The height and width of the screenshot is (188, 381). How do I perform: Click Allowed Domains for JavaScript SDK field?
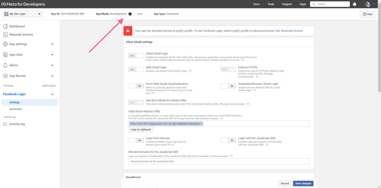(219, 161)
